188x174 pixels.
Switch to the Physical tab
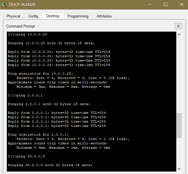pos(13,16)
